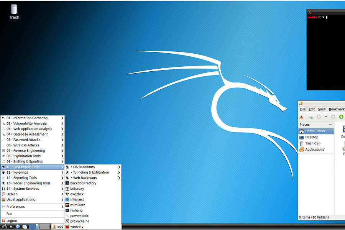Open the Trash icon on the desktop
The height and width of the screenshot is (230, 345).
14,10
